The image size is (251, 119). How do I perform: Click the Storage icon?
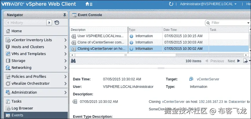tap(8, 61)
